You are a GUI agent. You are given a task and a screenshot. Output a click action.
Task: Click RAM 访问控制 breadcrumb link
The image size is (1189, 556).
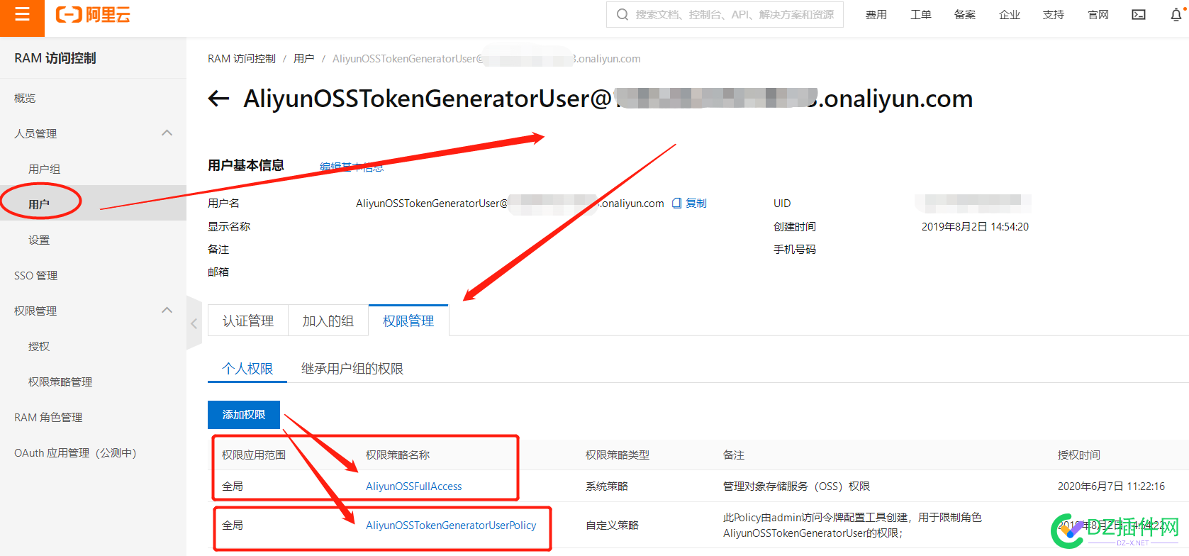tap(242, 59)
